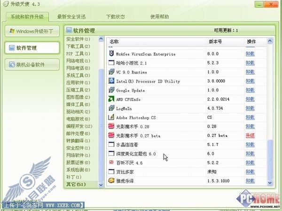This screenshot has width=282, height=211.
Task: Click software list scroll up arrow
Action: click(x=270, y=41)
